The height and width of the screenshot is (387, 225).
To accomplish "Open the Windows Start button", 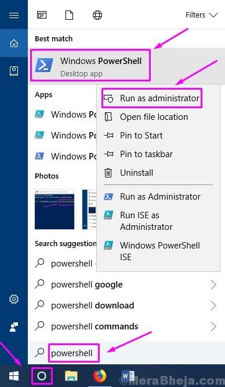I will coord(14,376).
